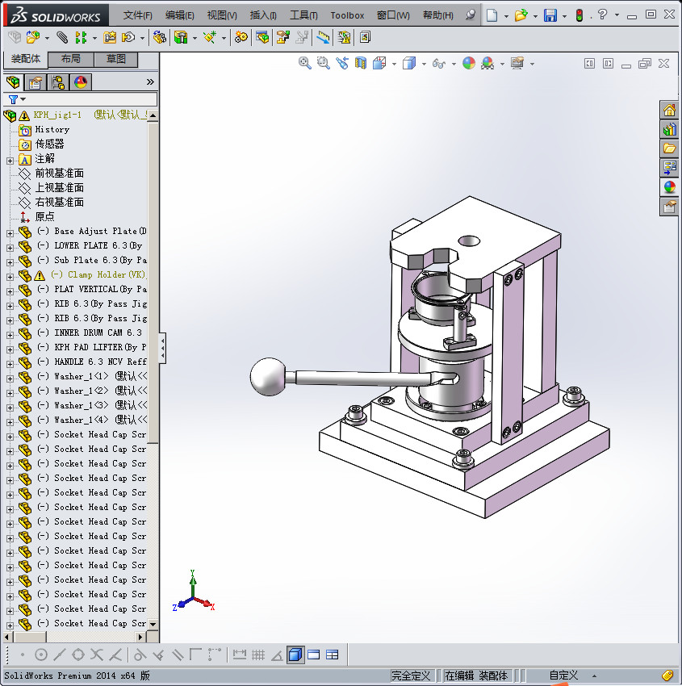Open SolidWorks Resources home icon in task pane
Image resolution: width=682 pixels, height=686 pixels.
tap(669, 111)
